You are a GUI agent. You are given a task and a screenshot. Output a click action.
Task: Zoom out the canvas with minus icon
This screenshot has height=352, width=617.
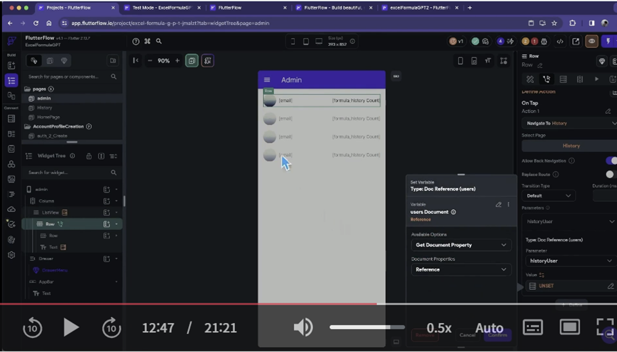click(150, 61)
